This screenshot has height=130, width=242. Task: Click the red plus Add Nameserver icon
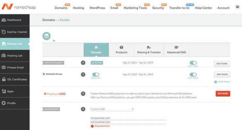tap(92, 126)
